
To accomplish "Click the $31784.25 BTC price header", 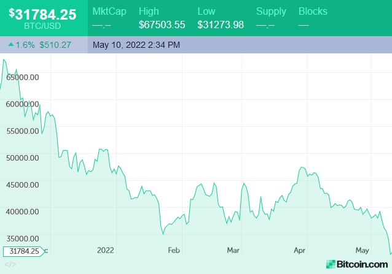I will click(43, 14).
